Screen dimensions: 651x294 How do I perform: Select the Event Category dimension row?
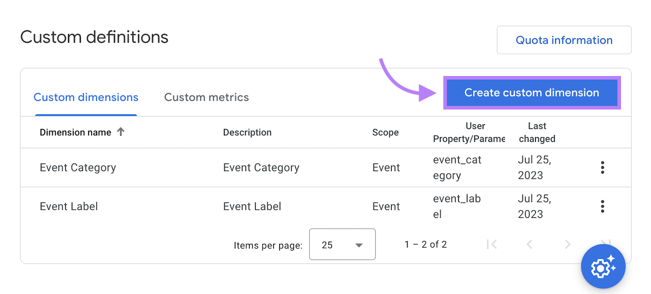point(78,168)
